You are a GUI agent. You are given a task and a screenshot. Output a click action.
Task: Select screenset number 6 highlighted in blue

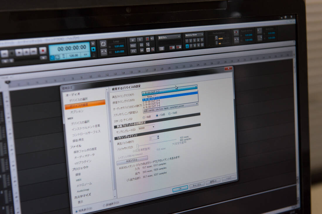click(187, 46)
